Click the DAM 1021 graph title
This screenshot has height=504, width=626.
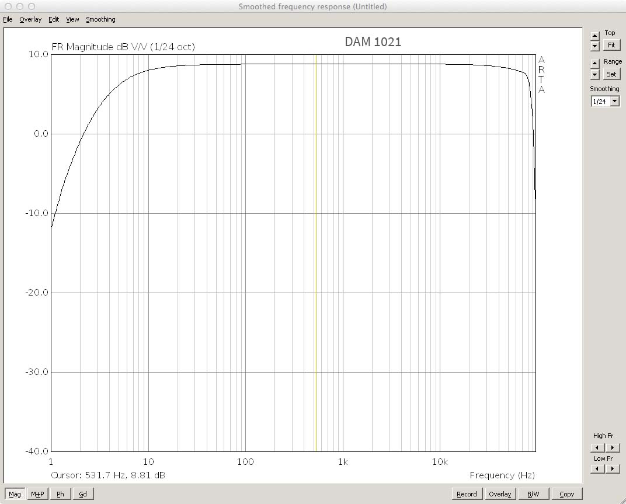click(373, 41)
